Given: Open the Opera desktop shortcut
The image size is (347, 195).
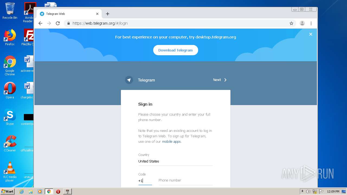Looking at the screenshot, I should (10, 90).
